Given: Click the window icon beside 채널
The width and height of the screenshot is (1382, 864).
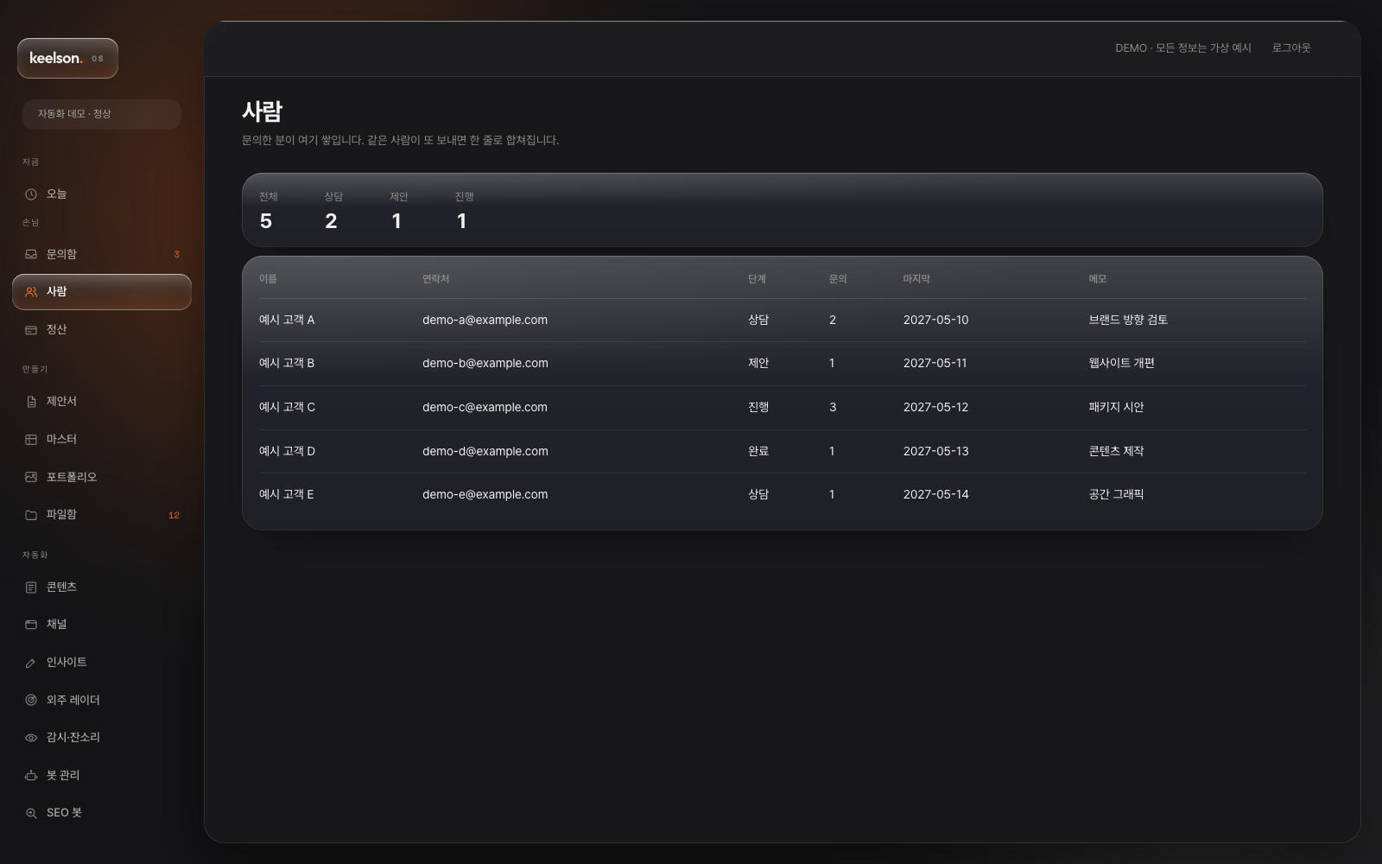Looking at the screenshot, I should click(x=31, y=625).
